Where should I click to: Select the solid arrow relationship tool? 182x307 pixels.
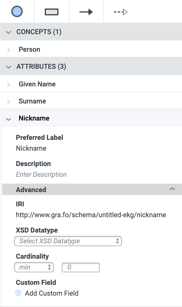86,12
